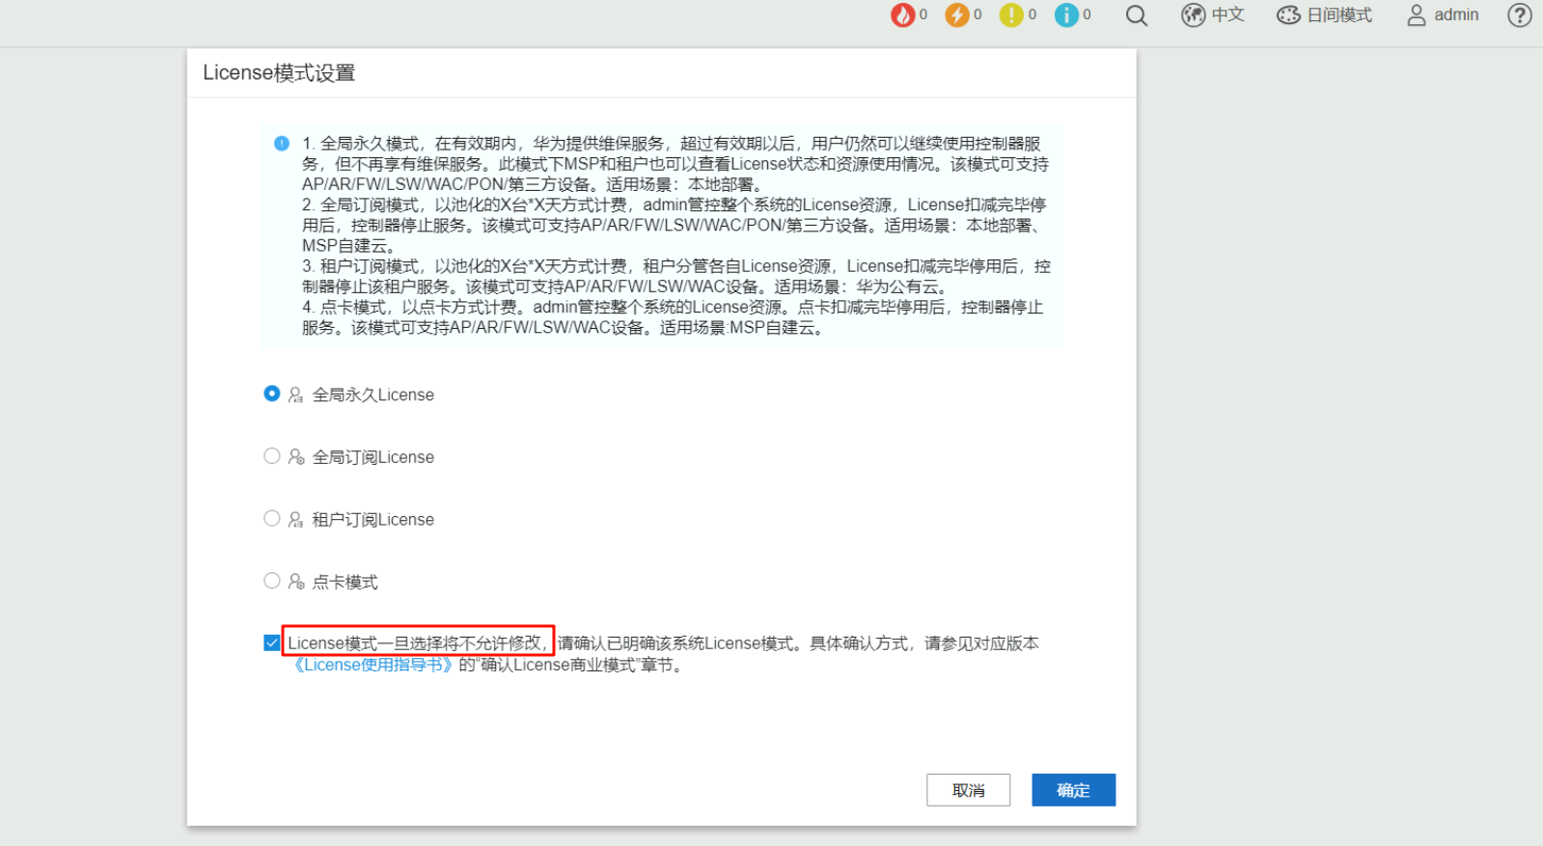Choose 租户订阅License radio option

tap(272, 519)
